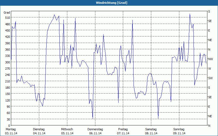Click the 'Montag' day label
The image size is (218, 136).
(x=11, y=129)
